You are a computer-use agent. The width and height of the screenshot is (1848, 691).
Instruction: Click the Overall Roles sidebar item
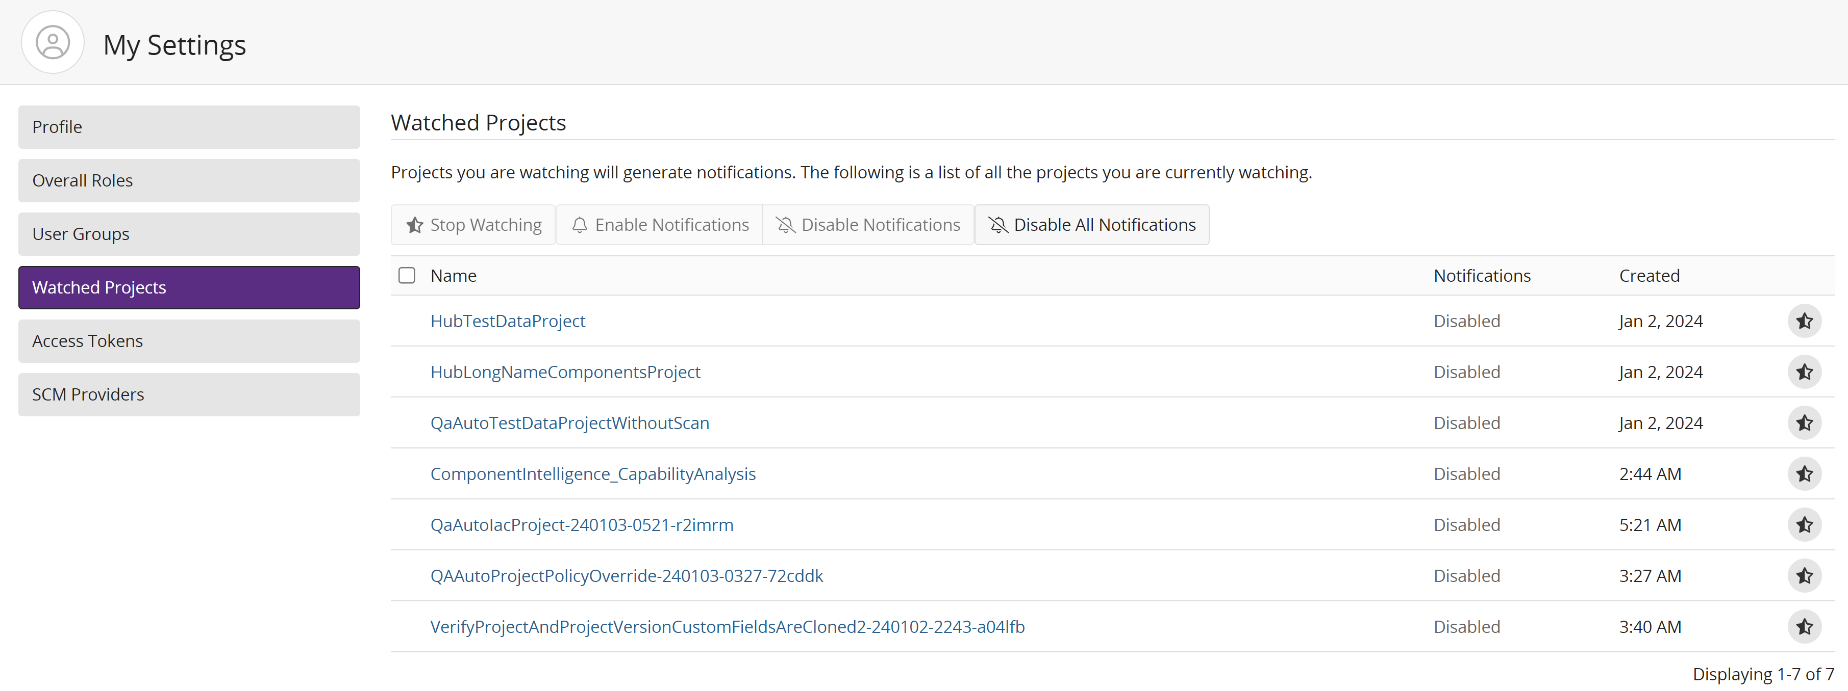click(189, 180)
